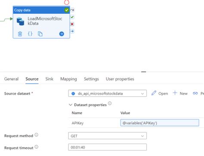Delete the LoadMicrosoftStockData activity via trash icon
Viewport: 204px width, 156px height.
tap(20, 34)
